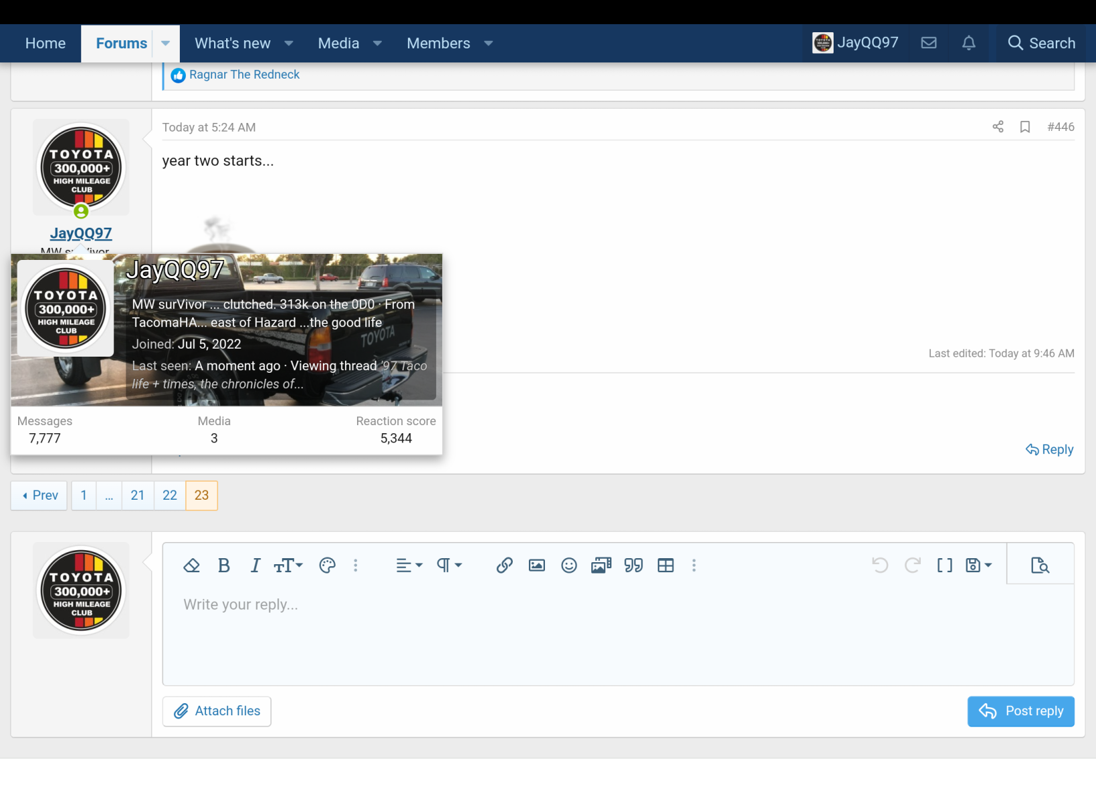Bookmark post #446
Viewport: 1096px width, 806px height.
pyautogui.click(x=1024, y=127)
